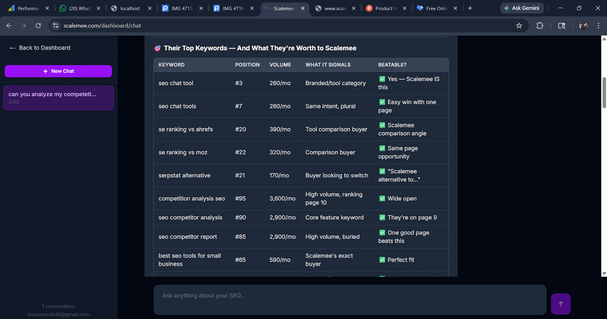Close the Product Hunt tab
The width and height of the screenshot is (607, 319).
pos(404,8)
